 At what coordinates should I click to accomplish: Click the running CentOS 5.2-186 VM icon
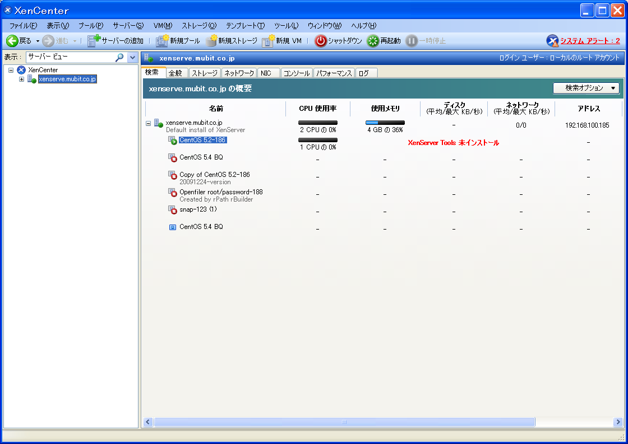(x=173, y=141)
